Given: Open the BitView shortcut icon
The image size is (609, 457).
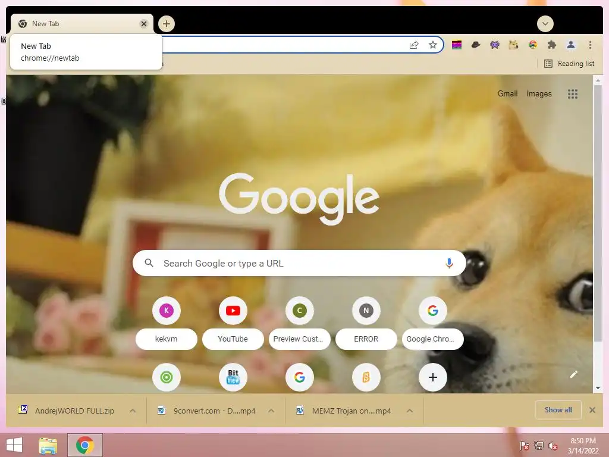Looking at the screenshot, I should (x=233, y=377).
